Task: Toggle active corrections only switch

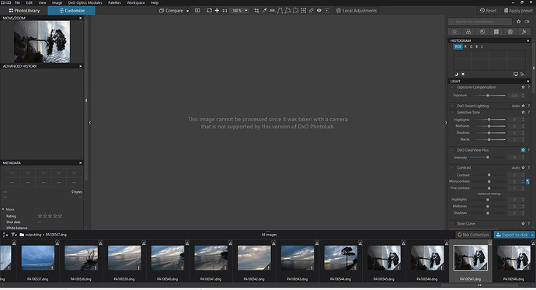Action: click(527, 22)
